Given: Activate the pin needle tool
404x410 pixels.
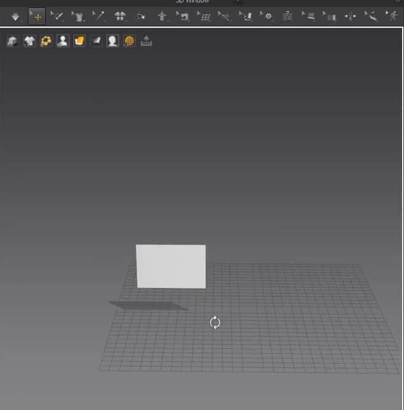Looking at the screenshot, I should (99, 16).
